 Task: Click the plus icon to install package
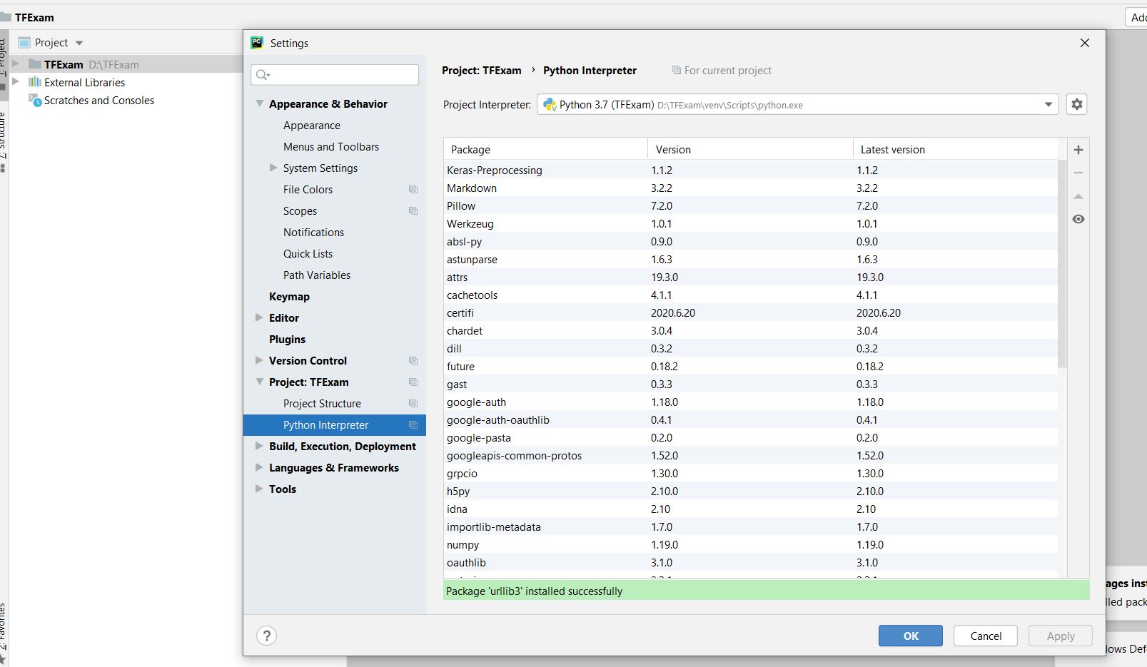[x=1078, y=150]
